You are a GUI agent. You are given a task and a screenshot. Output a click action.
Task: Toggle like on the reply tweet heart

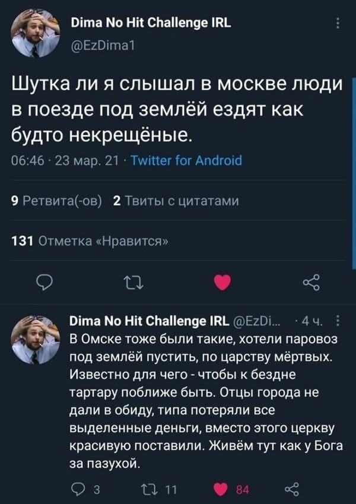[220, 488]
